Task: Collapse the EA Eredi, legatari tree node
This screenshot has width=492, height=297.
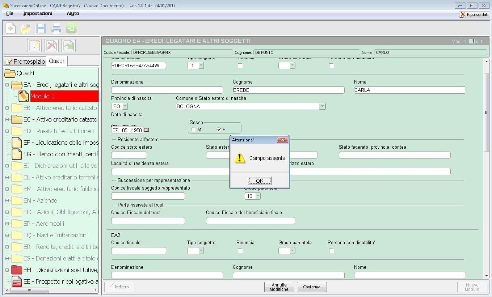Action: click(x=7, y=85)
